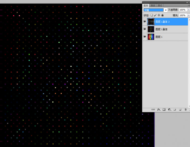
Task: Click the create new layer icon
Action: 180,110
